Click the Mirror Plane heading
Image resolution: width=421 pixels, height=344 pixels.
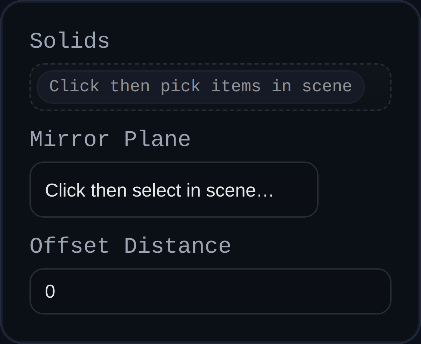(x=110, y=139)
